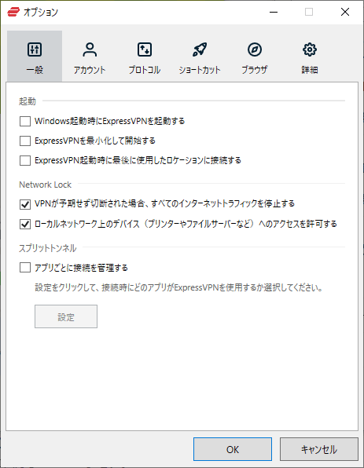Click the 設定 button under split tunnel
The width and height of the screenshot is (364, 468).
[66, 316]
